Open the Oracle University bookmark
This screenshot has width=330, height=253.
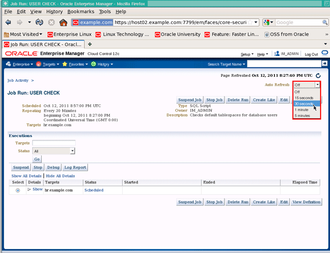(x=178, y=34)
